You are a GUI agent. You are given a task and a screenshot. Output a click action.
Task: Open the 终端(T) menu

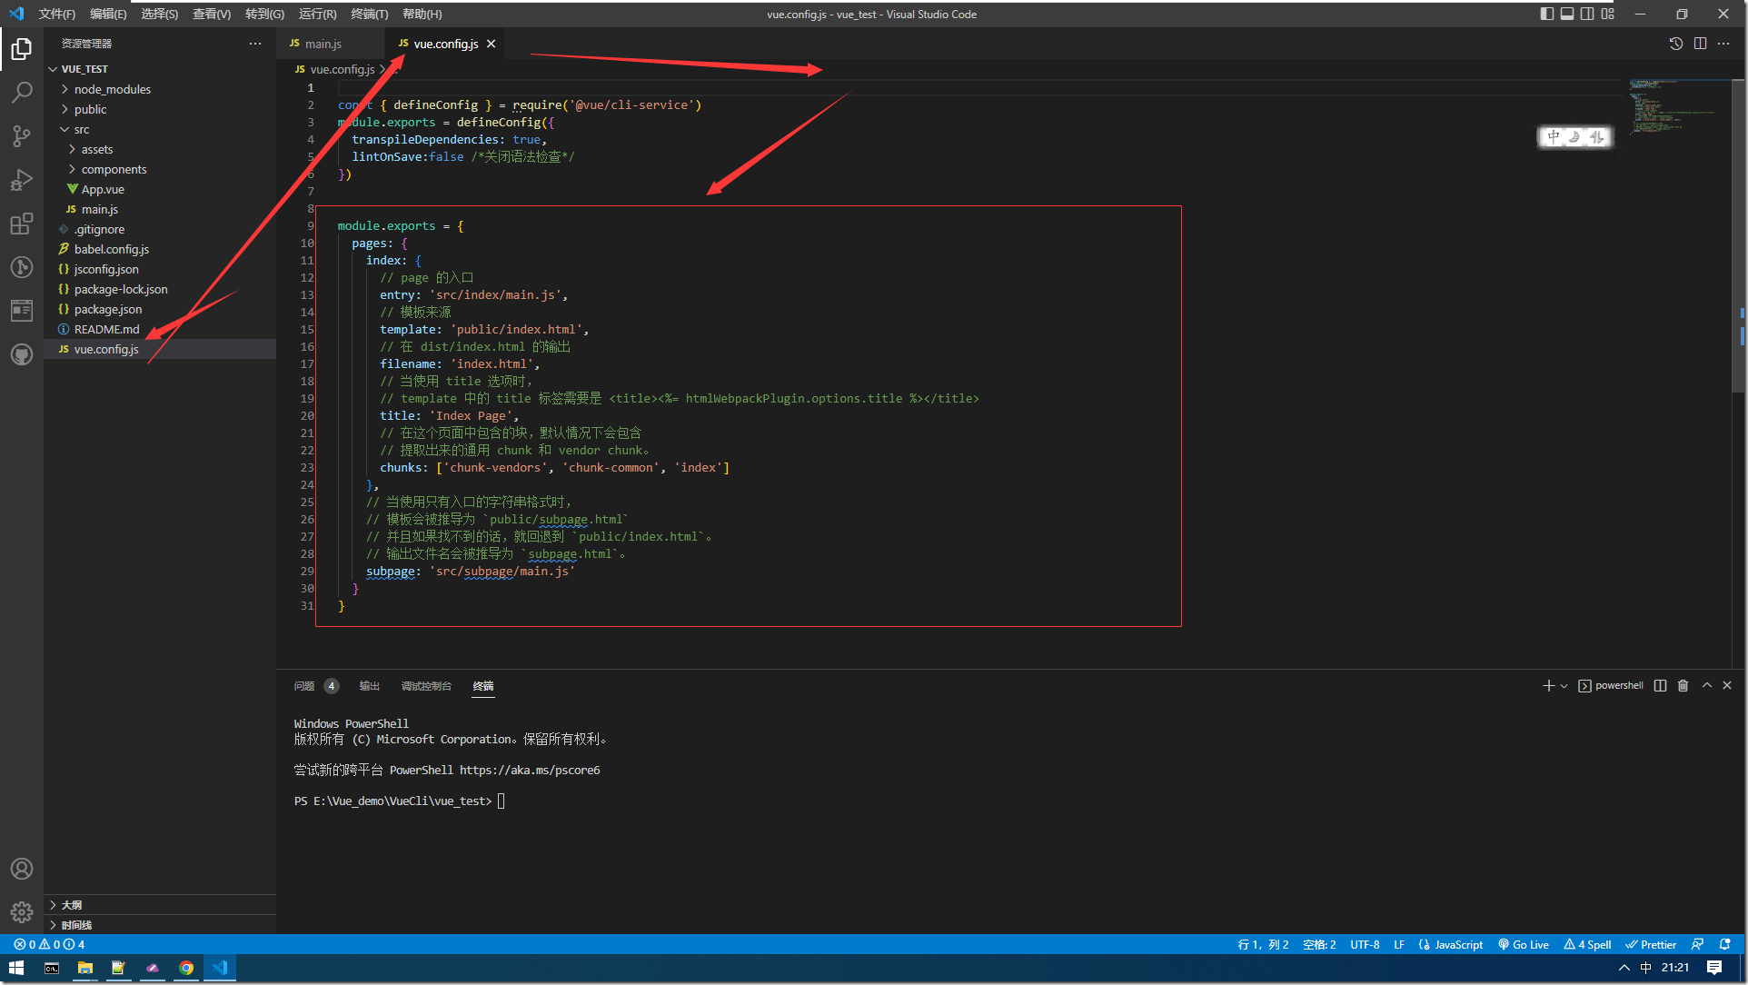coord(369,14)
